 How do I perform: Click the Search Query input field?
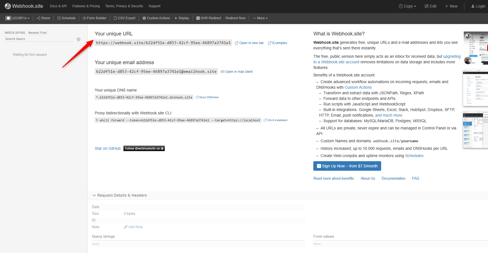[39, 39]
